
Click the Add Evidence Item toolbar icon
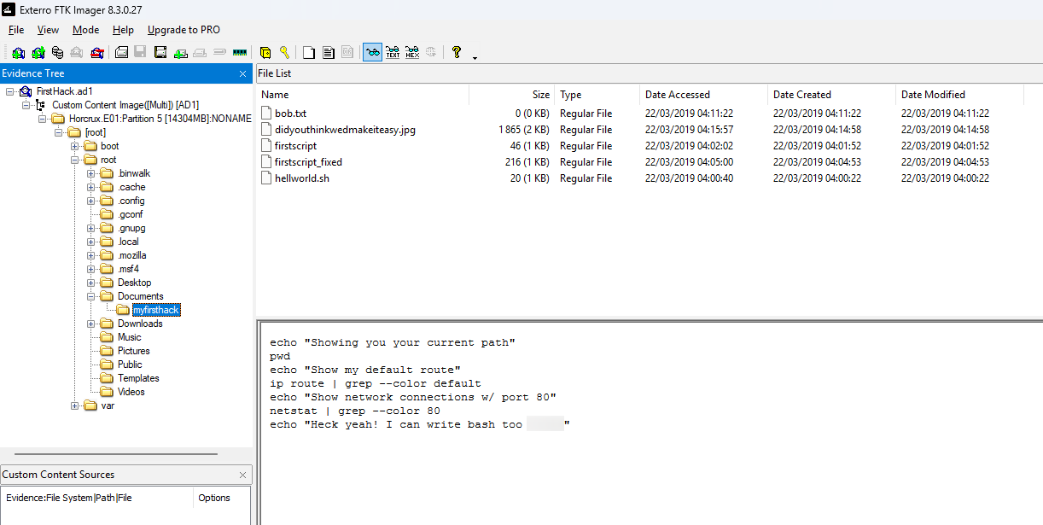(x=18, y=52)
